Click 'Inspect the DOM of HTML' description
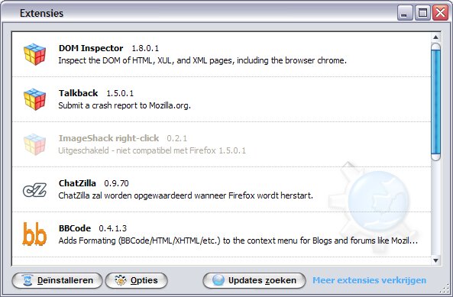Screen dimensions: 453x297 pos(202,60)
